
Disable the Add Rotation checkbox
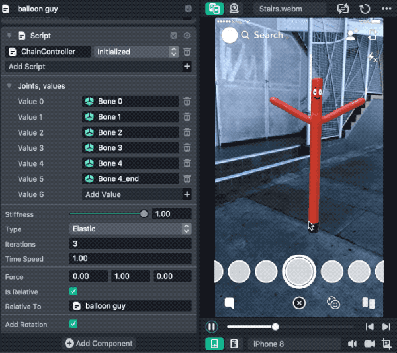click(x=73, y=324)
